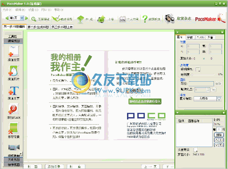Screen dimensions: 228x169
Task: Move layer up with the up button
Action: tap(219, 140)
